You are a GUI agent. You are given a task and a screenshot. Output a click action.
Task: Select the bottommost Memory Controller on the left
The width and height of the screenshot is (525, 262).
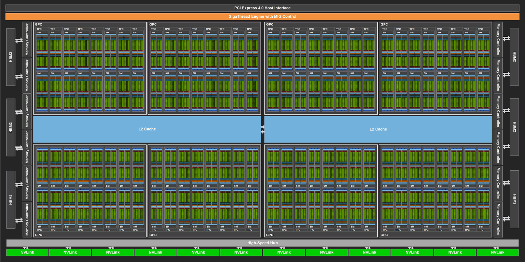(27, 219)
